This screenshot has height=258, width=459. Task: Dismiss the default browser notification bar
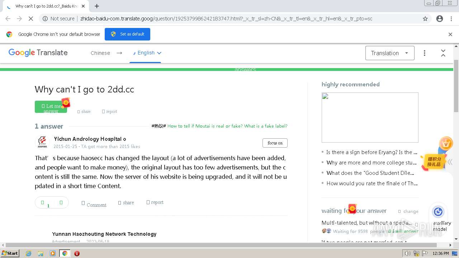coord(450,34)
